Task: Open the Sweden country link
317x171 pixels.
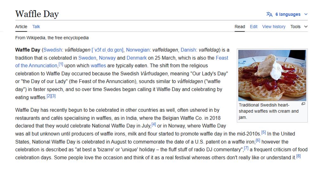Action: (x=87, y=58)
